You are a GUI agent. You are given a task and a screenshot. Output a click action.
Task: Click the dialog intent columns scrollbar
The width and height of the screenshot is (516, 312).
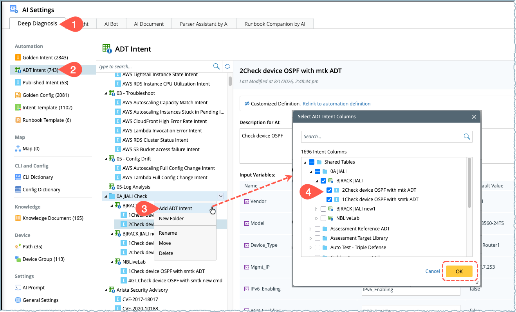[x=469, y=183]
